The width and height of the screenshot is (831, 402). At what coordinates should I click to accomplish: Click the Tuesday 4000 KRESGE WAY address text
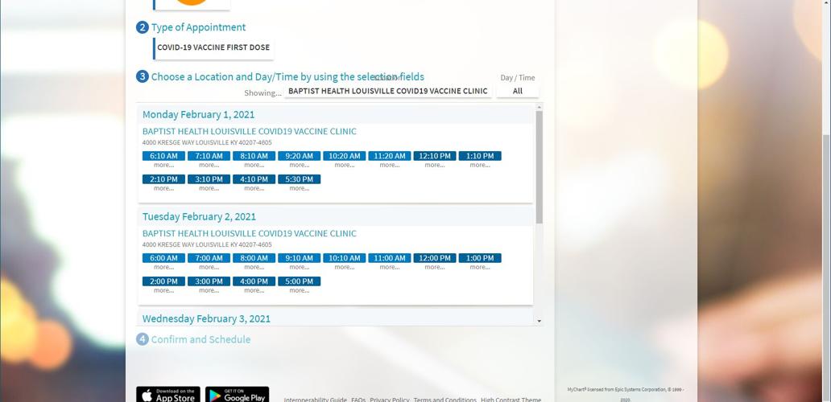pyautogui.click(x=207, y=244)
